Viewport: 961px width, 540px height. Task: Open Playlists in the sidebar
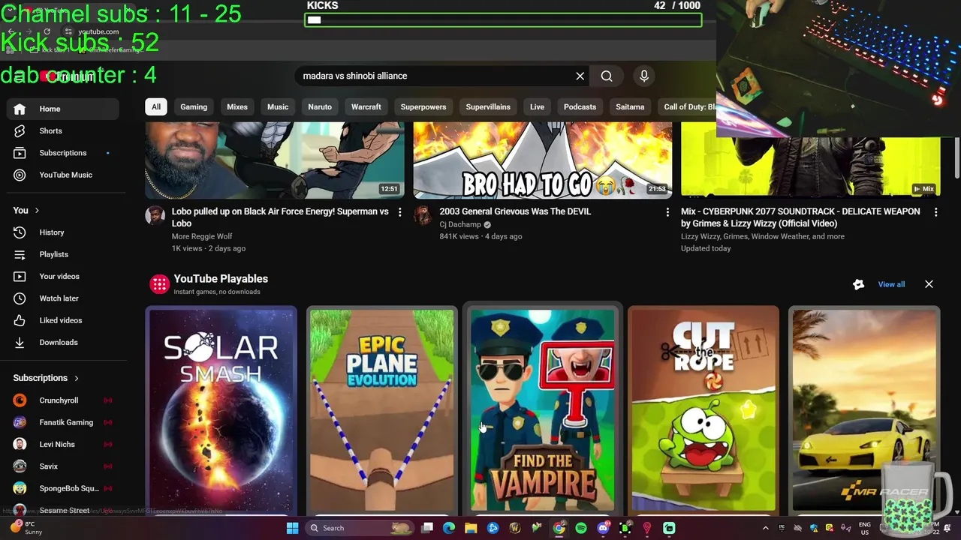[63, 254]
